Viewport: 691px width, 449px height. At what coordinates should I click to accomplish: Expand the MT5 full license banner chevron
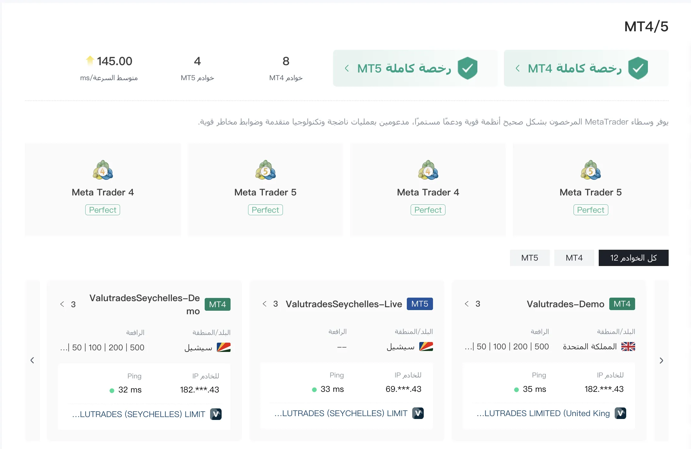pos(347,68)
